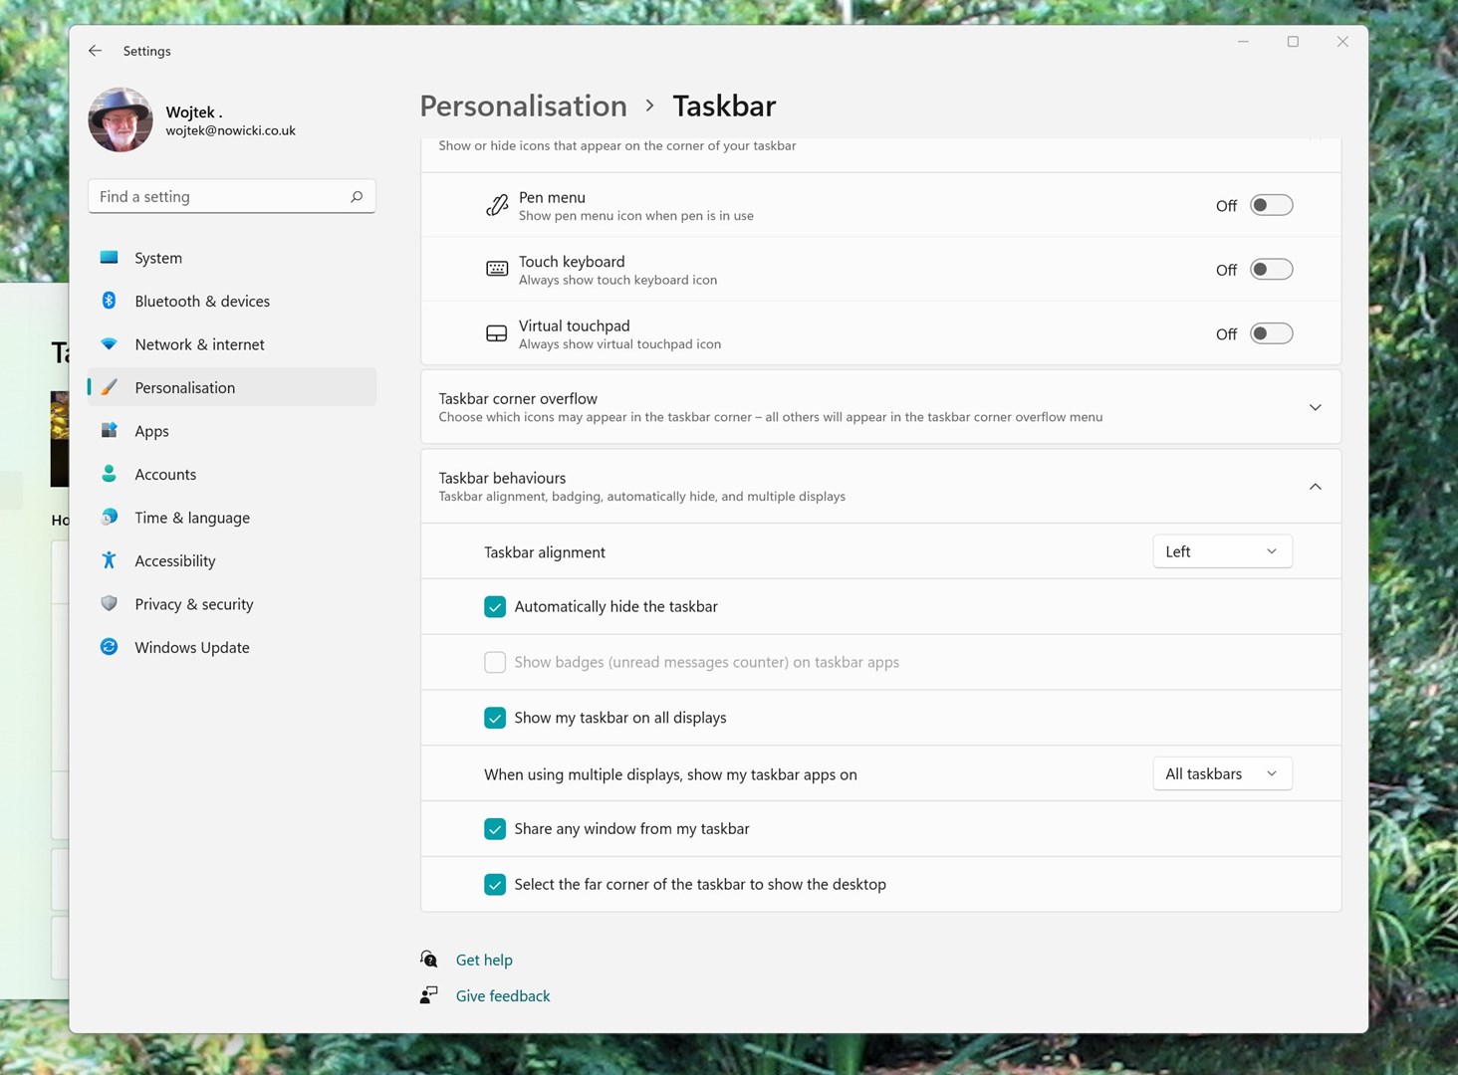Screen dimensions: 1458x1075
Task: Click the Network wifi icon
Action: point(110,344)
